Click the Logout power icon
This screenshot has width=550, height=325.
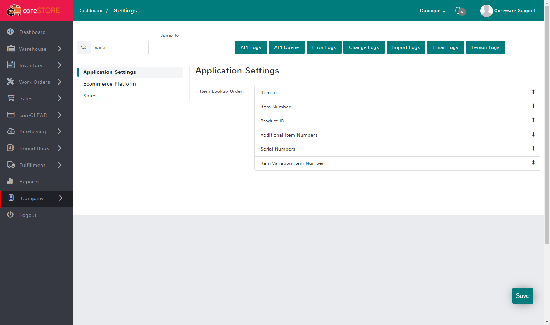pos(10,214)
